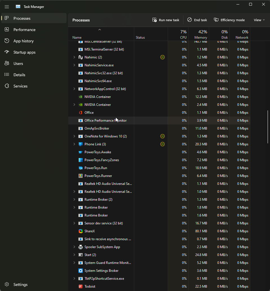The width and height of the screenshot is (270, 291).
Task: Expand the NetworkAppControl (32 bit) process
Action: pos(74,89)
